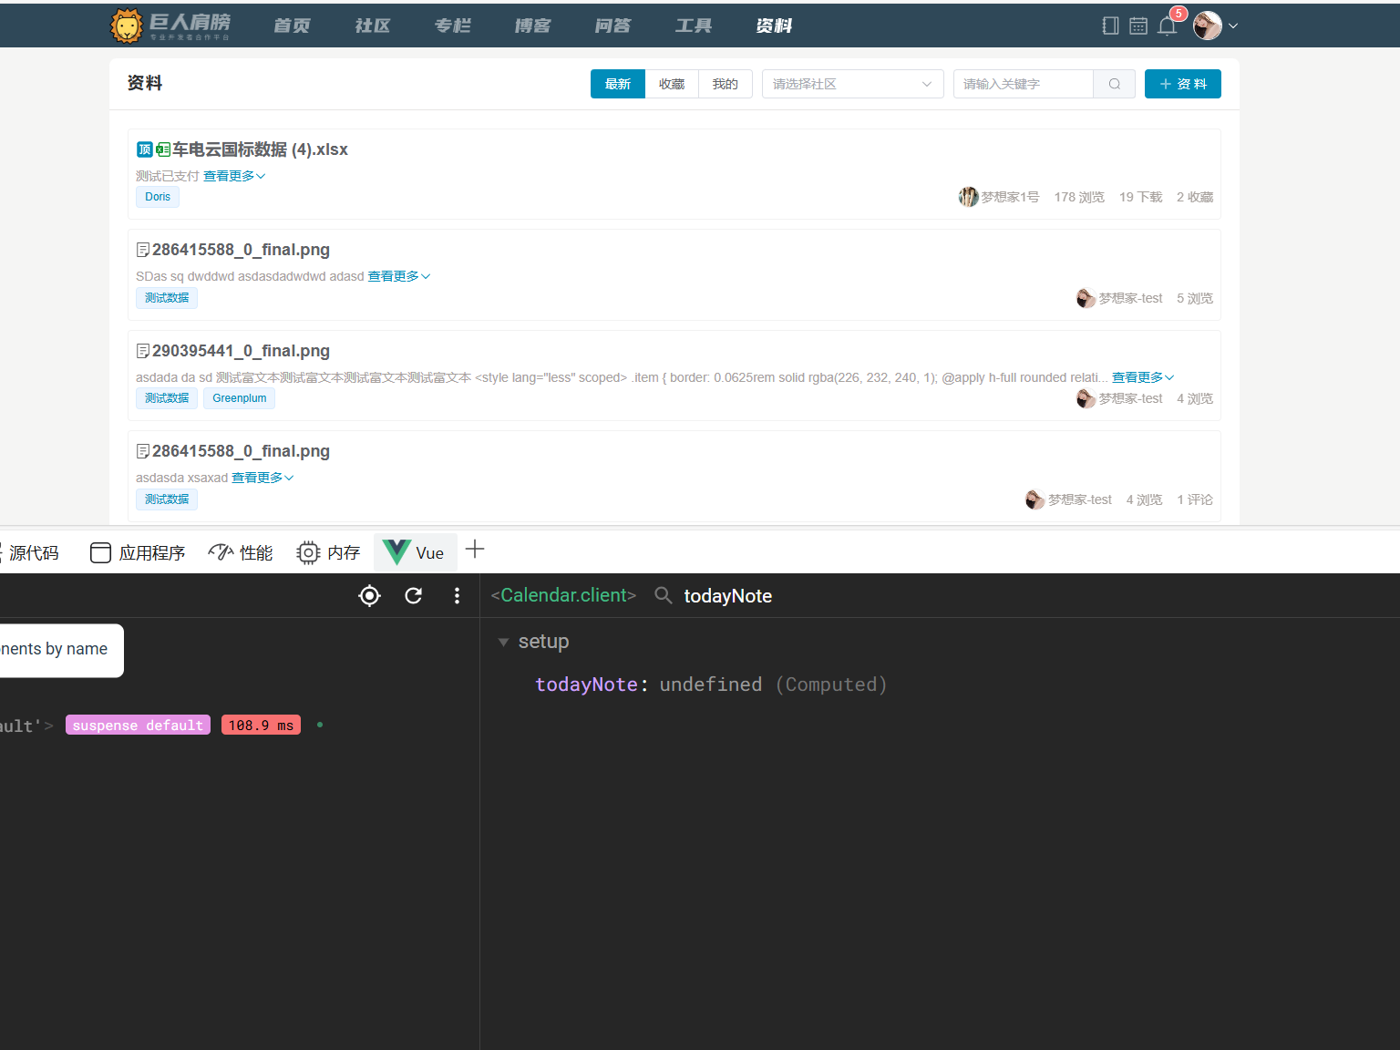The image size is (1400, 1050).
Task: Click the todayNote computed property row
Action: (x=711, y=685)
